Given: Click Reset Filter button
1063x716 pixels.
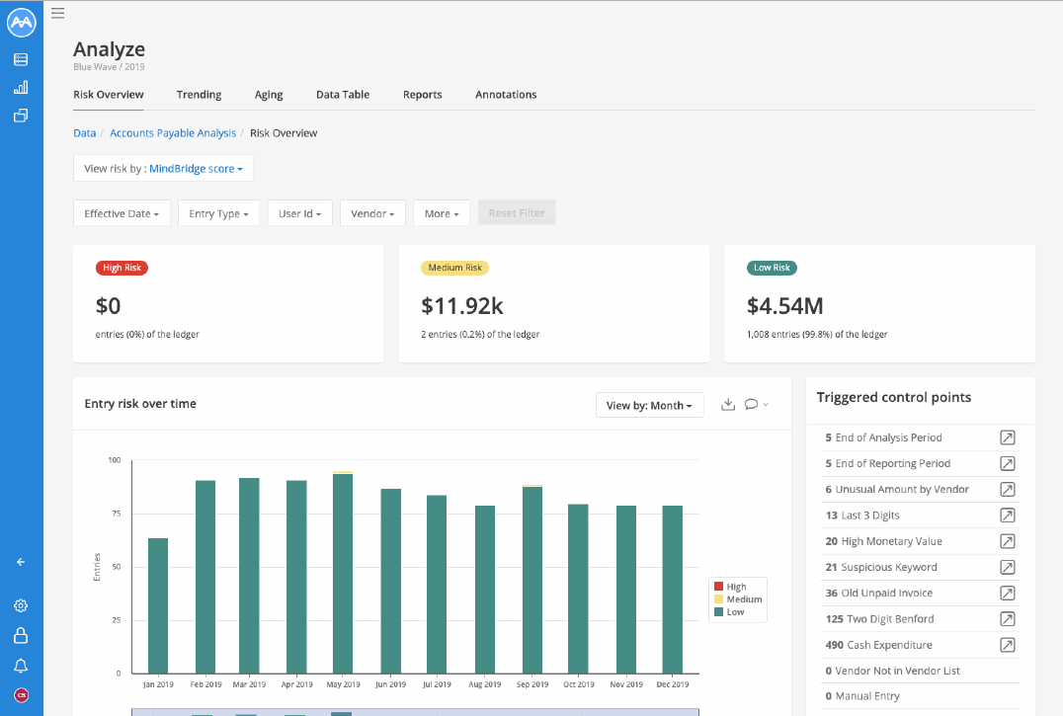Looking at the screenshot, I should 517,212.
